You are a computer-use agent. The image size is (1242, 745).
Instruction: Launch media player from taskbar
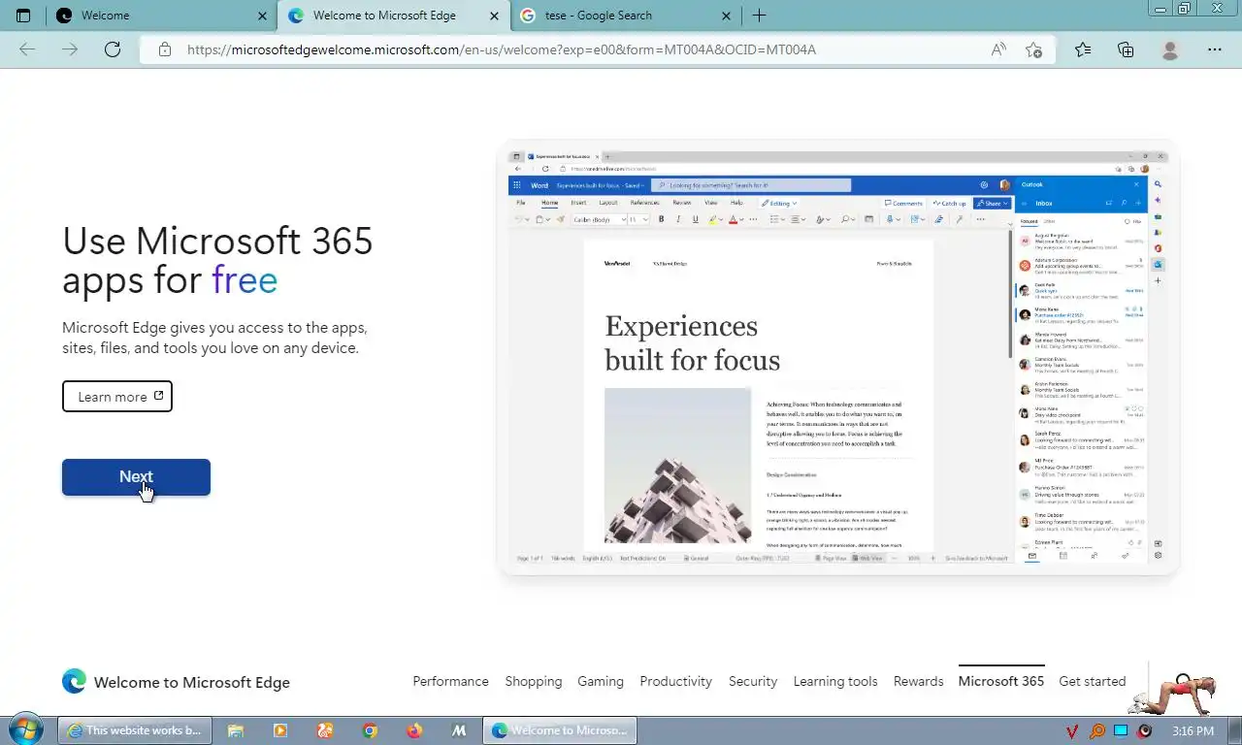[280, 730]
